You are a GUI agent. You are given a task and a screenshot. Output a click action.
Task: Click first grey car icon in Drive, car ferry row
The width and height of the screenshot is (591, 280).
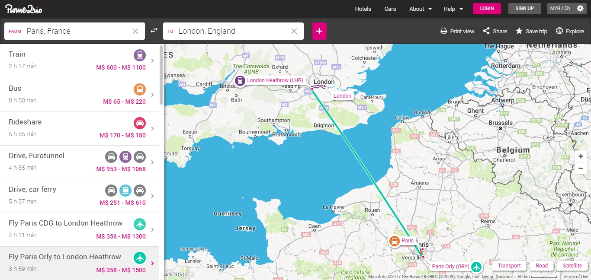[111, 190]
